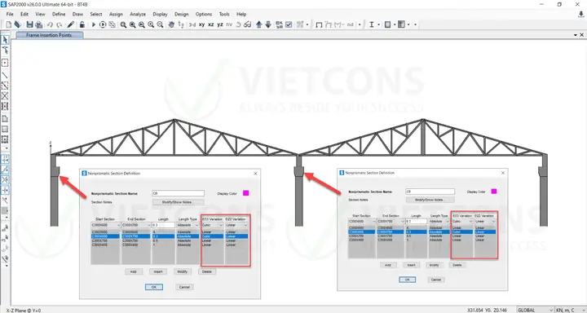Open the File menu
This screenshot has height=313, width=587.
[10, 14]
